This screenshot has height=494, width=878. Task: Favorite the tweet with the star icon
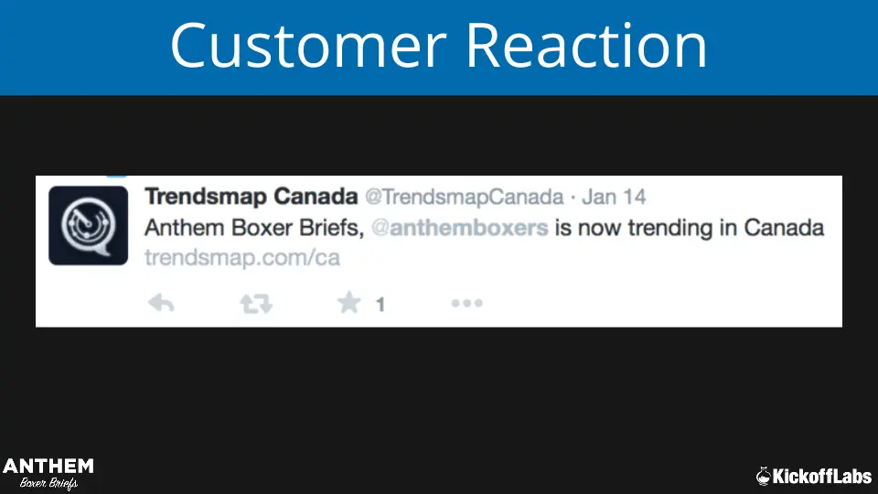pyautogui.click(x=348, y=303)
